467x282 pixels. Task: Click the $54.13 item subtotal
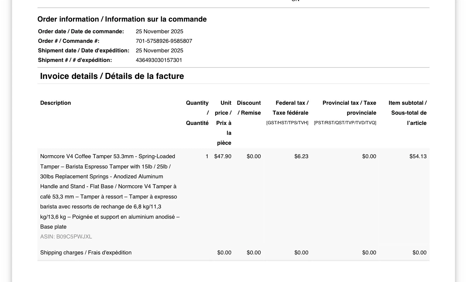coord(418,156)
